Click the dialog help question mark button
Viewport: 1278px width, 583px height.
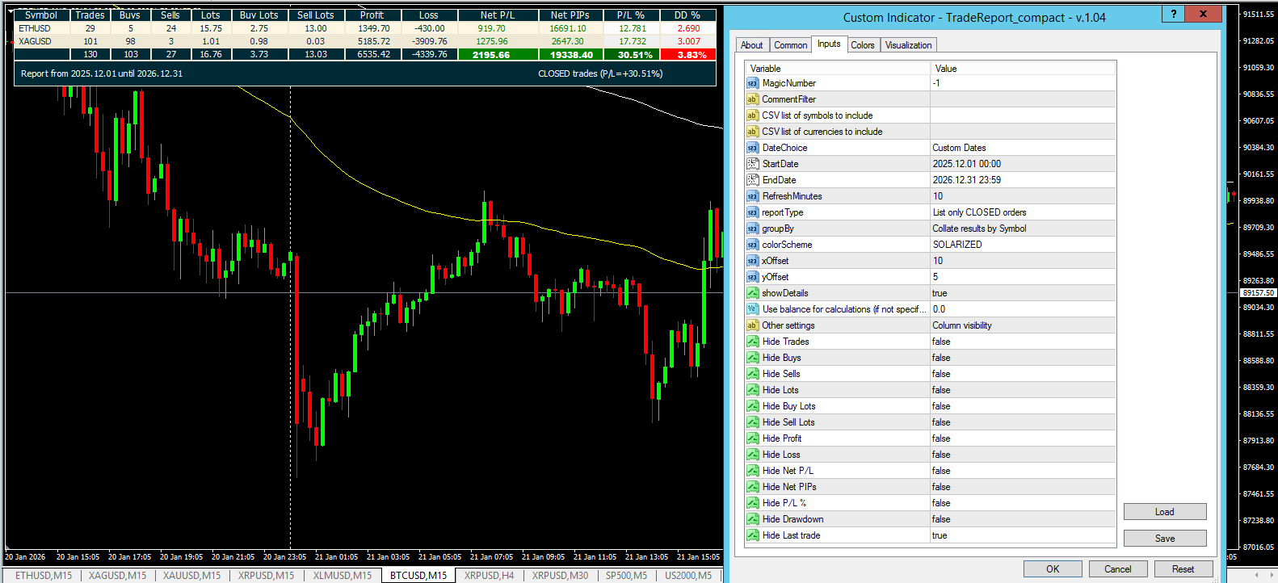pyautogui.click(x=1173, y=14)
